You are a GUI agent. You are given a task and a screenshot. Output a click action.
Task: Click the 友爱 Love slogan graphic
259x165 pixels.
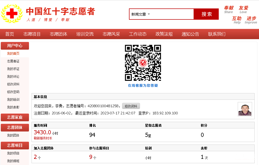click(243, 9)
